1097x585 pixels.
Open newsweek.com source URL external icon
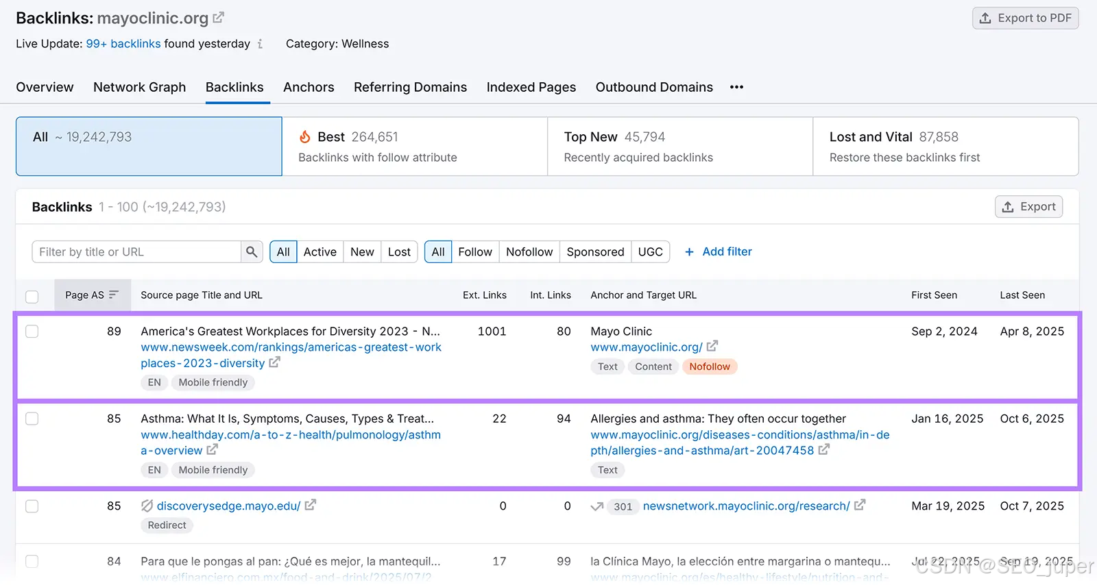click(274, 362)
